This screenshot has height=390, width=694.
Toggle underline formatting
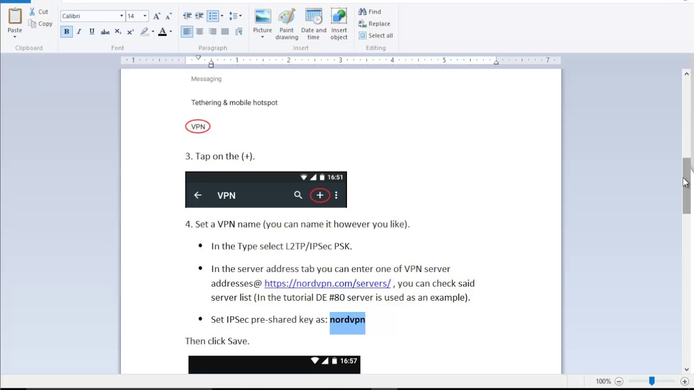pyautogui.click(x=92, y=32)
